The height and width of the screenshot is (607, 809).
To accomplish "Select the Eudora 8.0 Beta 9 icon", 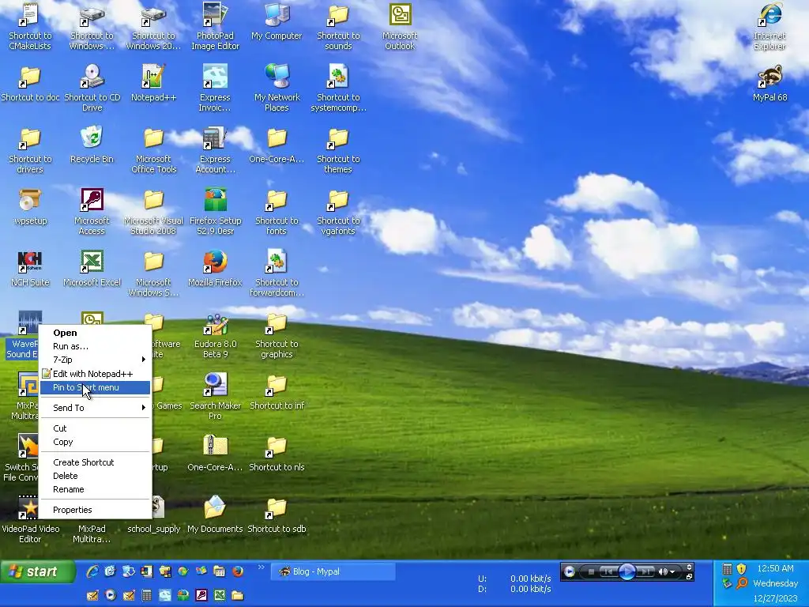I will click(x=215, y=334).
